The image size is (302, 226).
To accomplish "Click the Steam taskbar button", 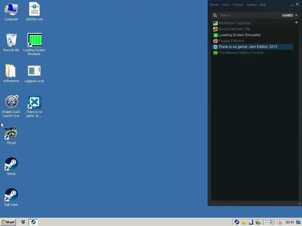I will pos(33,222).
